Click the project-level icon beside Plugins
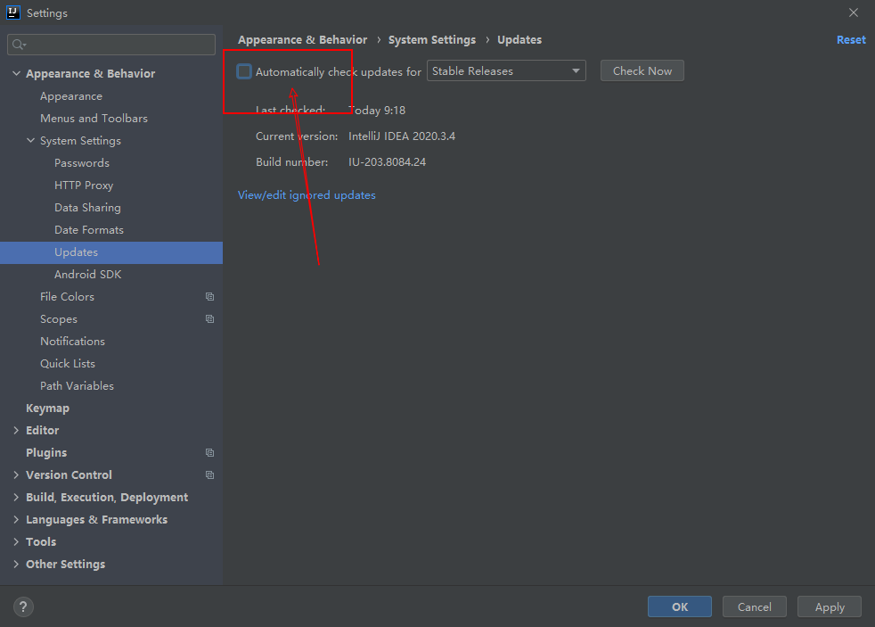 pos(209,453)
